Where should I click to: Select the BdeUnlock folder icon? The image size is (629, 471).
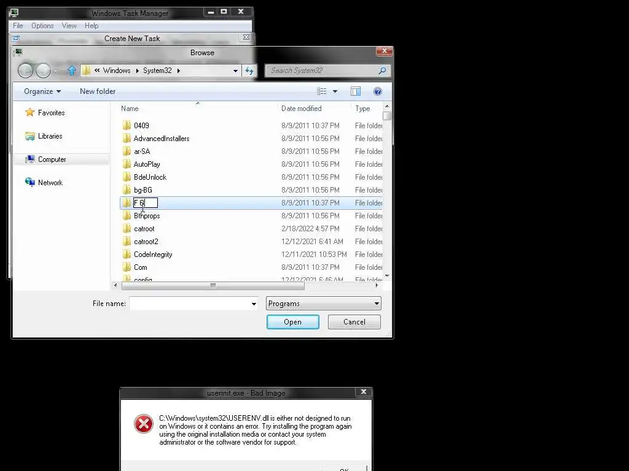click(127, 177)
